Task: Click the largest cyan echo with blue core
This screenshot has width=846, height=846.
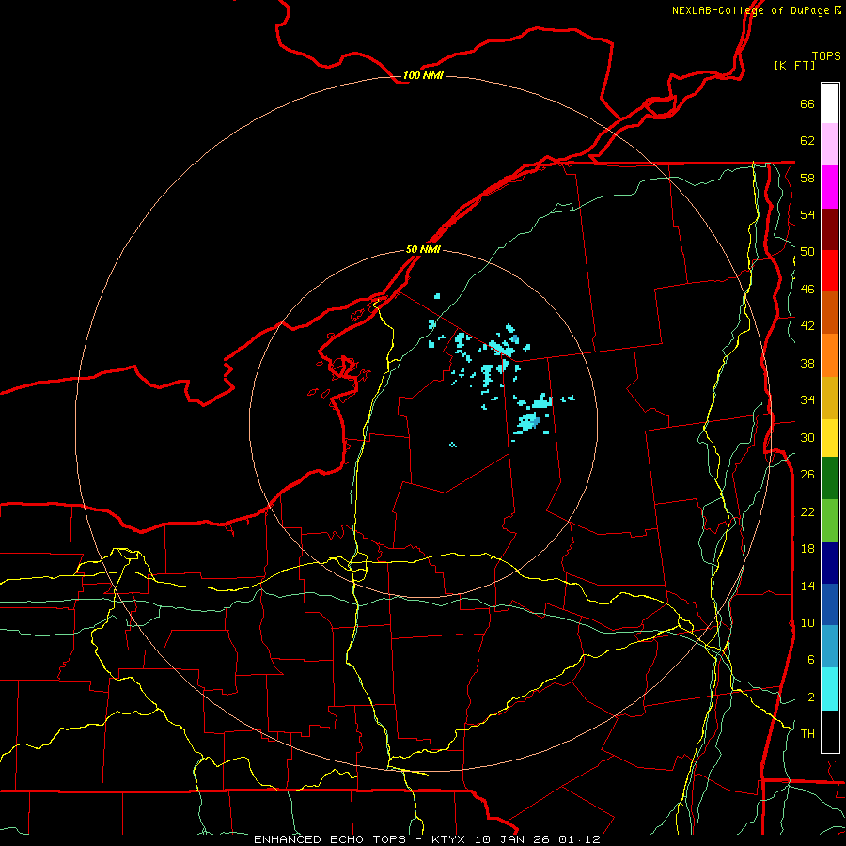Action: [x=527, y=422]
